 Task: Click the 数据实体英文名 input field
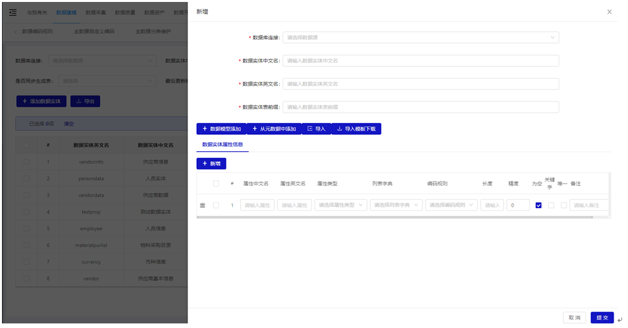[x=421, y=84]
